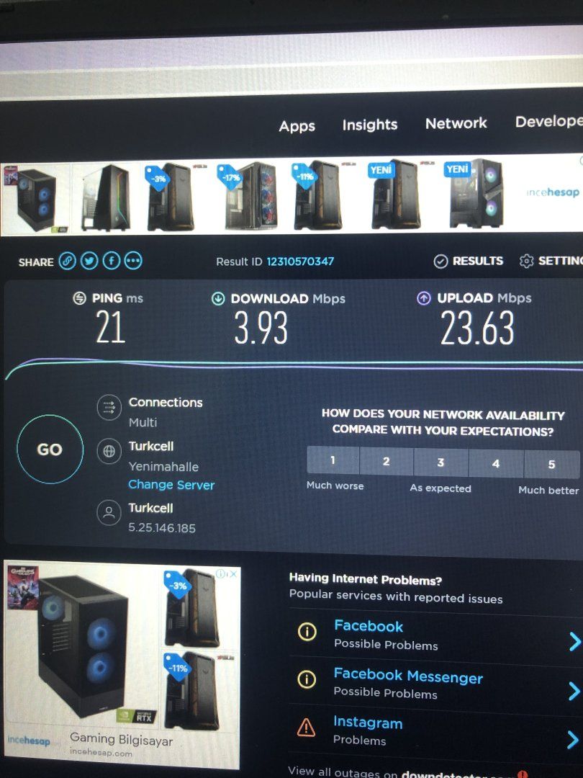Open the Apps menu
Viewport: 583px width, 778px height.
[x=297, y=125]
